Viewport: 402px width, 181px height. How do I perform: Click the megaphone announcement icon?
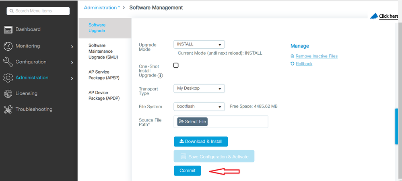point(374,16)
